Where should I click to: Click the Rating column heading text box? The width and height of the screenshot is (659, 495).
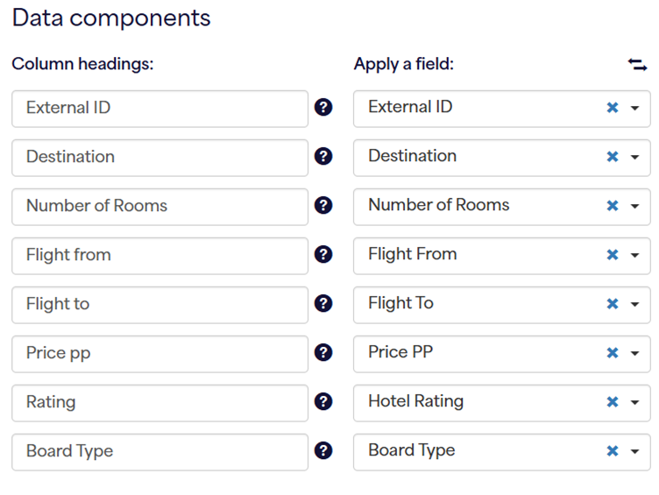point(159,403)
